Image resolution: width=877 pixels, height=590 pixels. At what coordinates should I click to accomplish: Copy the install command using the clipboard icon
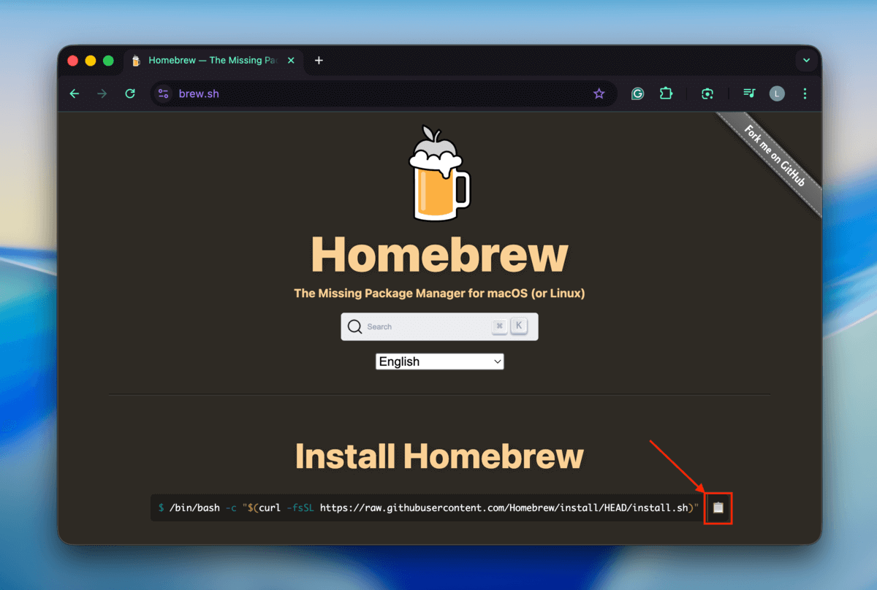tap(718, 507)
